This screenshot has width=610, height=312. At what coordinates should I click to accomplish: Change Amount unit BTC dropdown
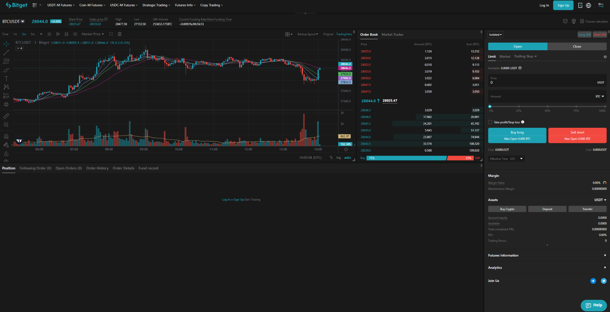pos(600,96)
